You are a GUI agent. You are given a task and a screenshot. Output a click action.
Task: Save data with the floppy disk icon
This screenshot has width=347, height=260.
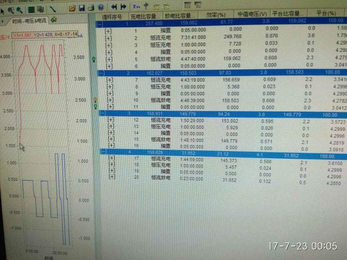pos(82,8)
